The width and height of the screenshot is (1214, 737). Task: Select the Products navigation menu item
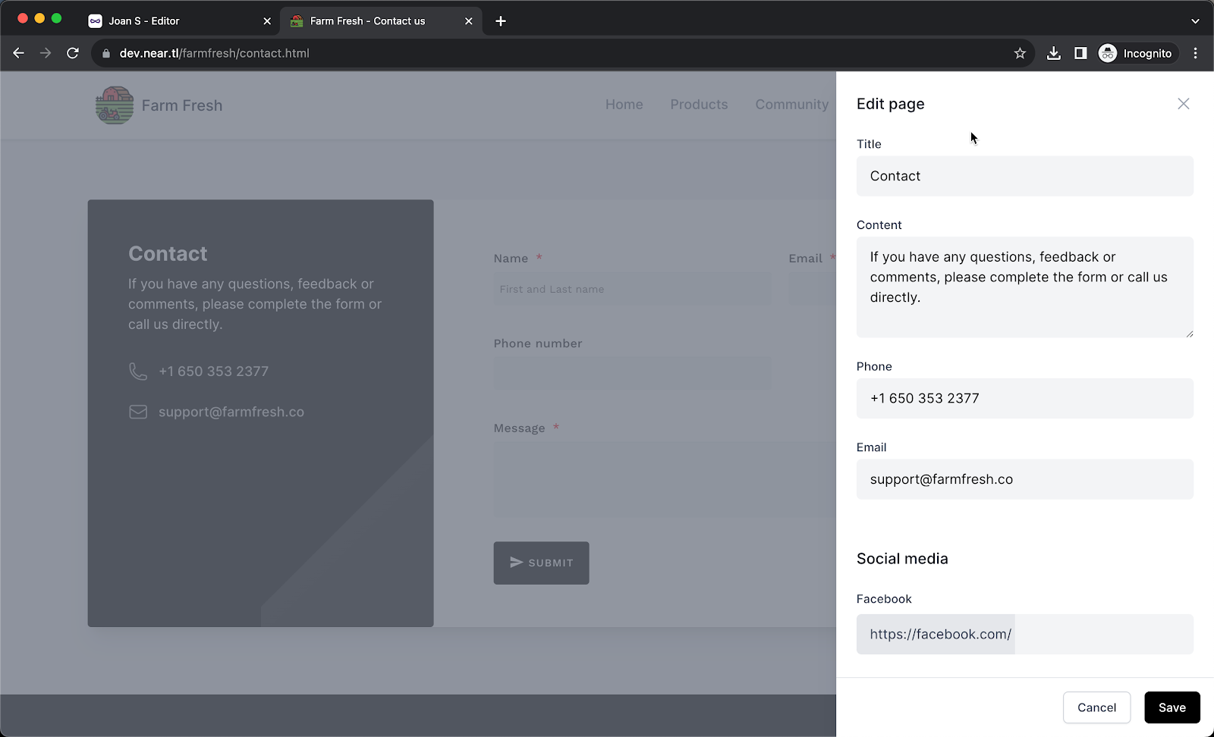[x=699, y=105]
